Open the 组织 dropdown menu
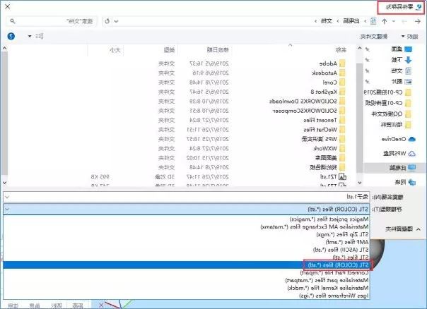 pos(410,37)
